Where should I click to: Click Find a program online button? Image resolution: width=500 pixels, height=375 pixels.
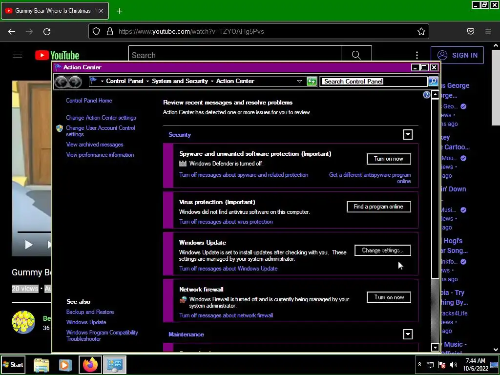coord(378,207)
